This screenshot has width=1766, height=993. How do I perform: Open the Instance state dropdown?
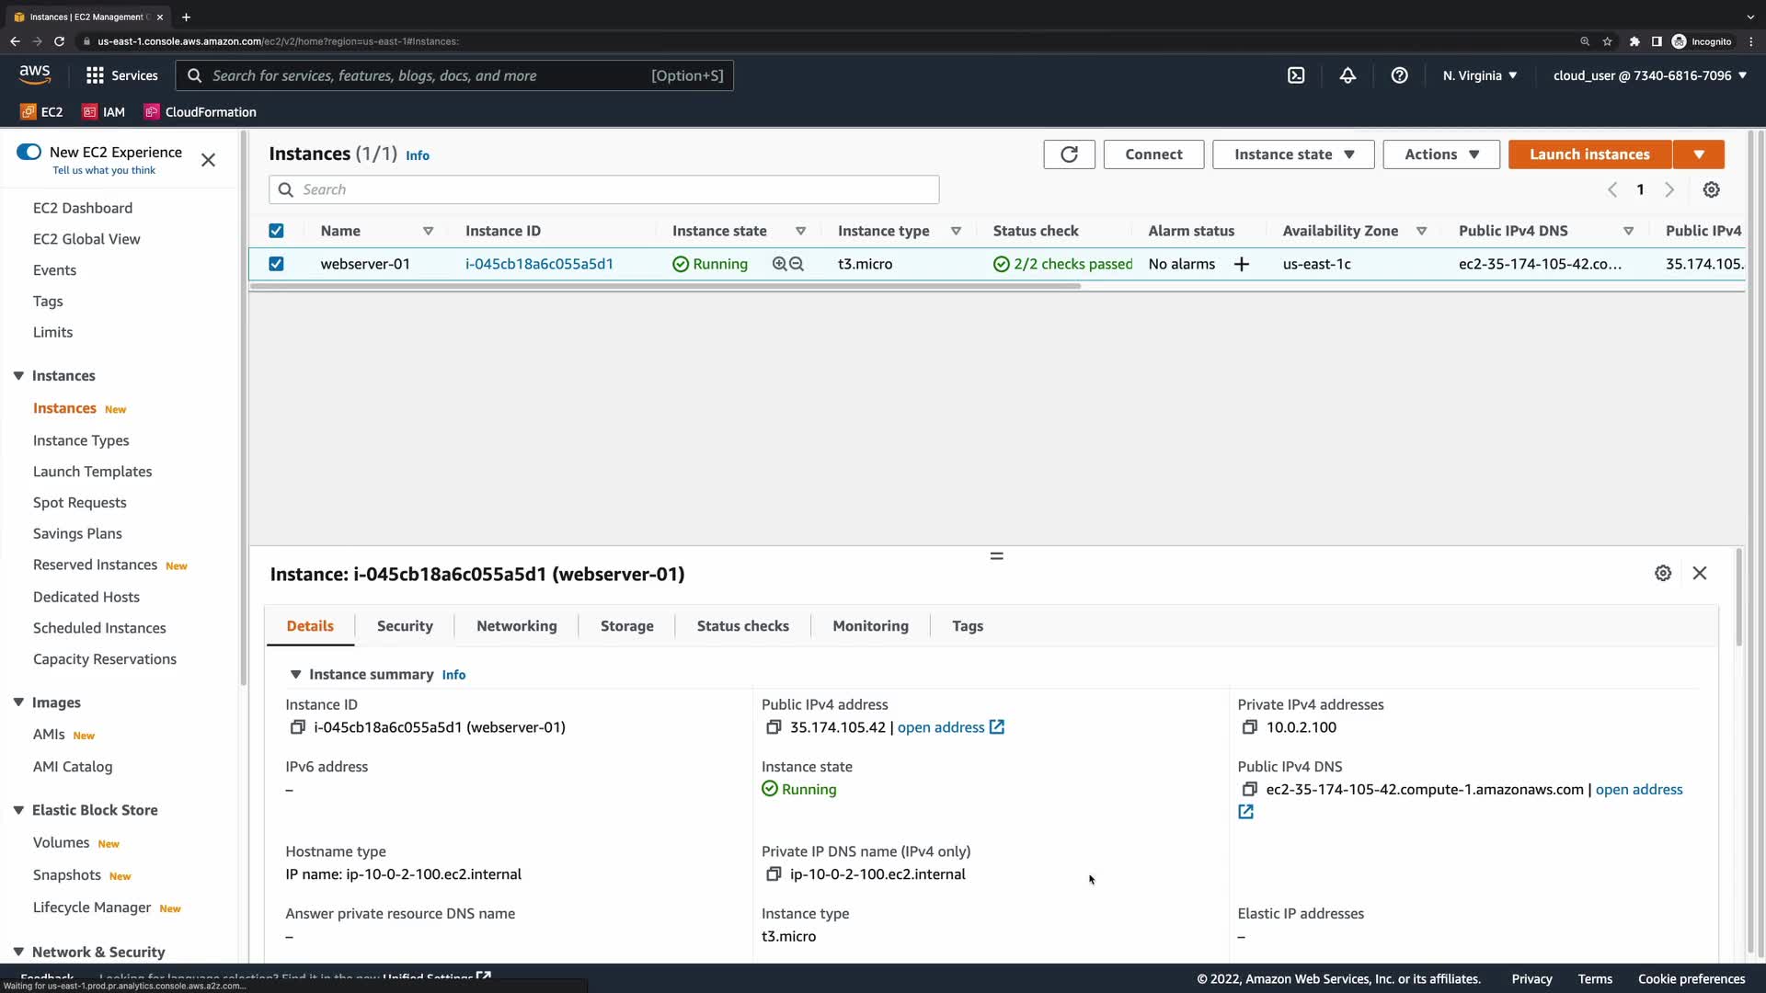click(x=1293, y=154)
